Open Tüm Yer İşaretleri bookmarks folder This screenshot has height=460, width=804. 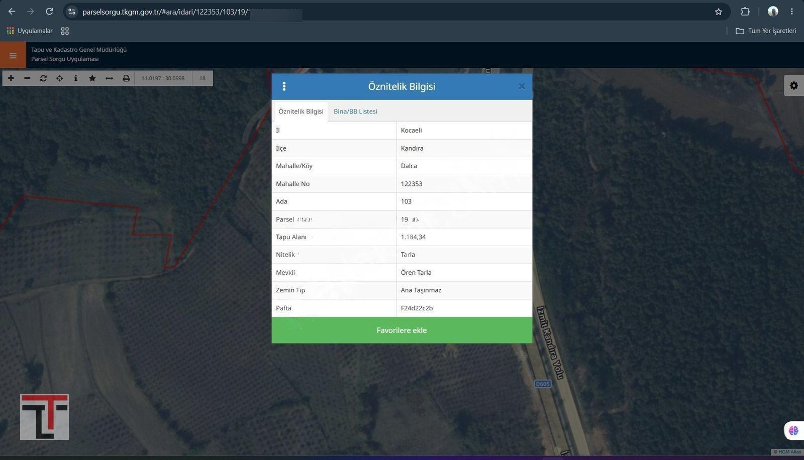pos(766,31)
